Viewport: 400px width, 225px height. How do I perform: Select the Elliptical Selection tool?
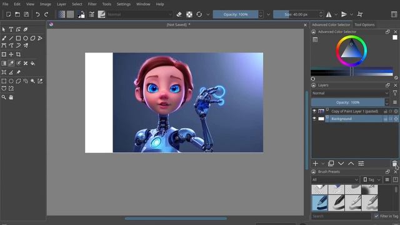click(x=11, y=81)
